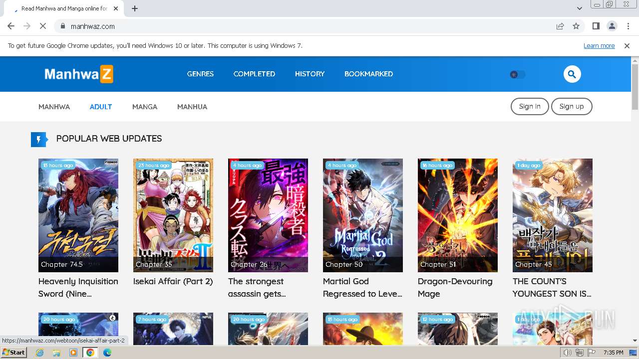Open Heavenly Inquisition Sword cover thumbnail
This screenshot has width=639, height=359.
78,215
